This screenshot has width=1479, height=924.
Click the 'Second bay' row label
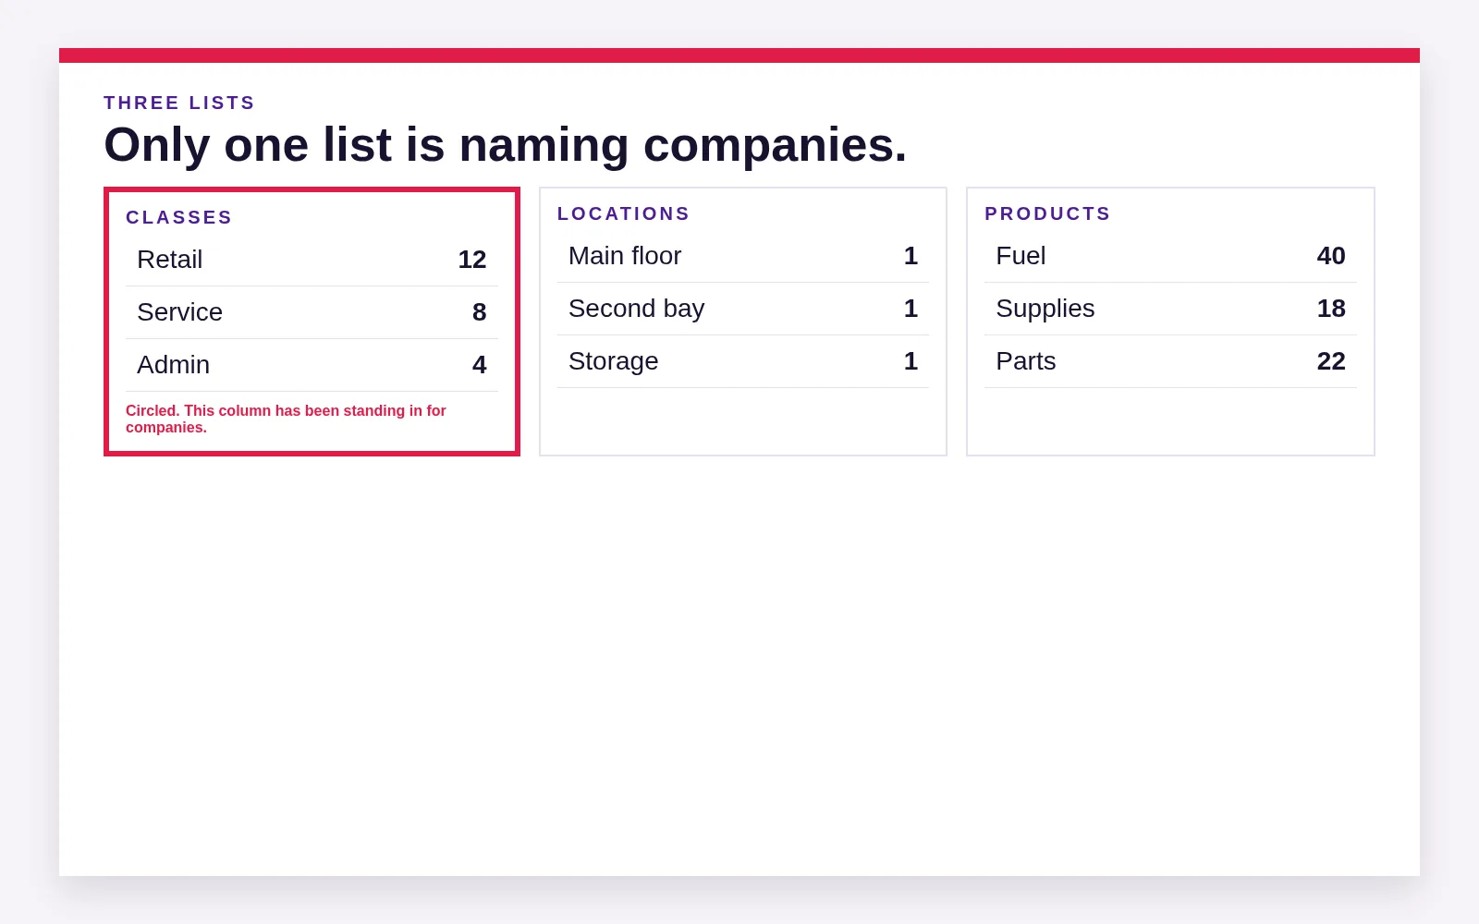(636, 309)
